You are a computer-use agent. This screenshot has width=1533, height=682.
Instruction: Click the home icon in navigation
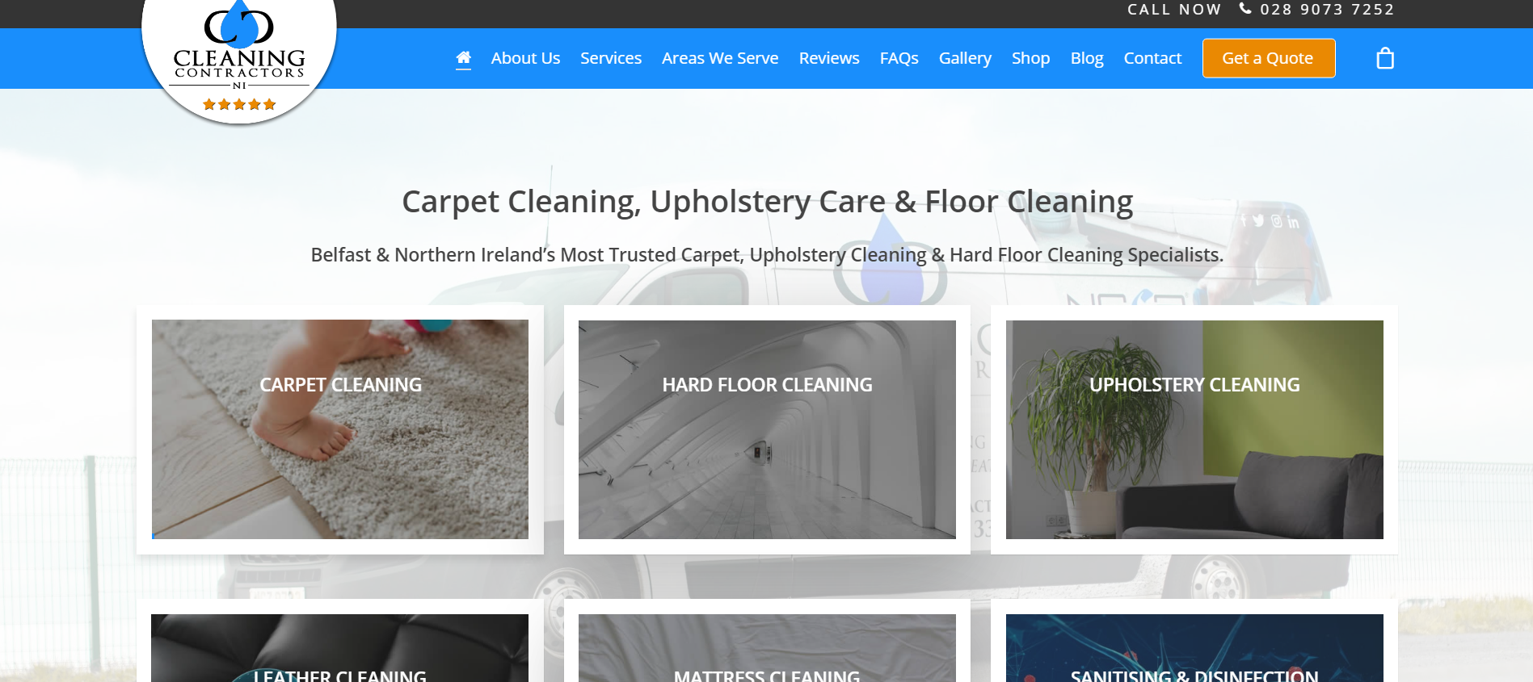click(463, 58)
